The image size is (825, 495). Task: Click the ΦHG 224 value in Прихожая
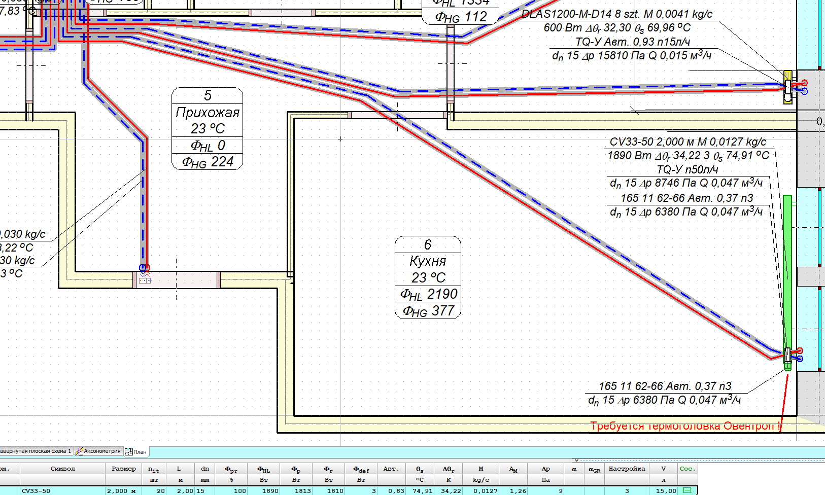(x=208, y=162)
